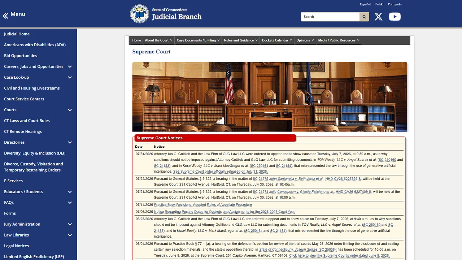Open Notice Regarding Posting Dates link
The height and width of the screenshot is (260, 462).
click(225, 212)
